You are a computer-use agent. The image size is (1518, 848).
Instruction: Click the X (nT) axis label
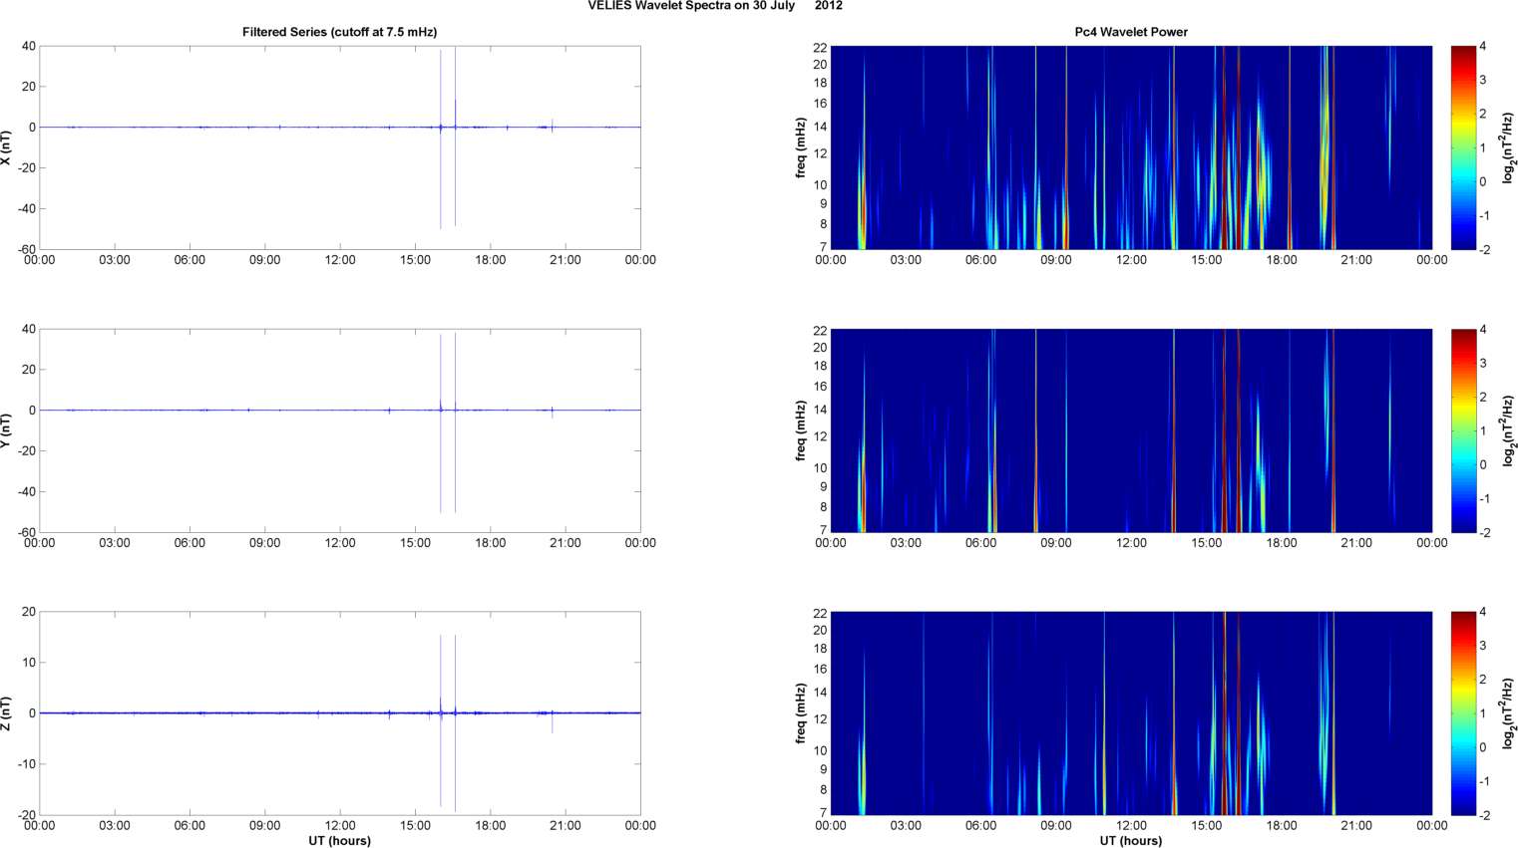6,147
